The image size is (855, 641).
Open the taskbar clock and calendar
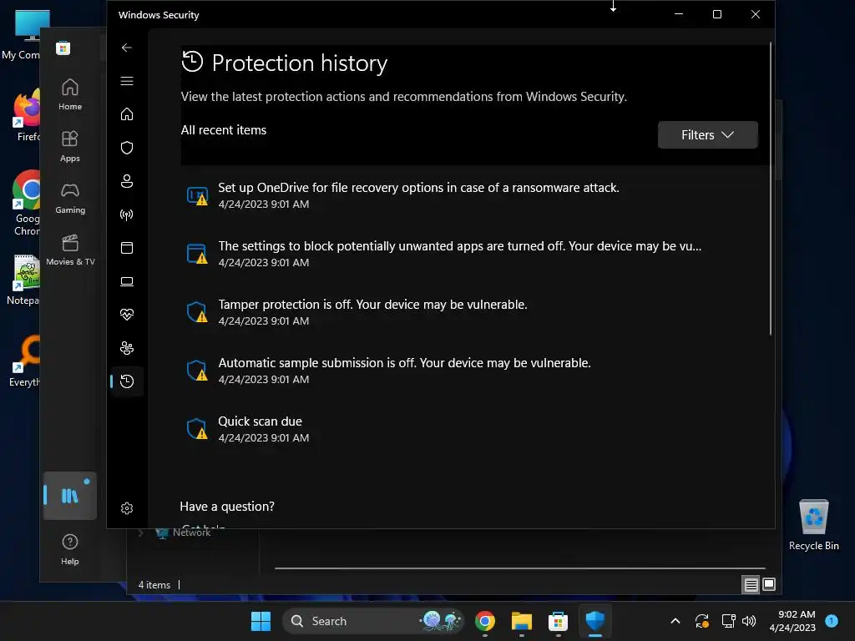coord(792,621)
